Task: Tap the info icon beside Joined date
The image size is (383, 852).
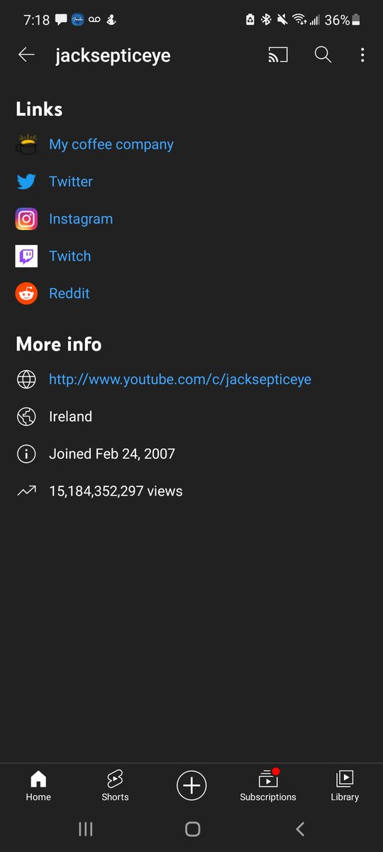Action: click(x=26, y=454)
